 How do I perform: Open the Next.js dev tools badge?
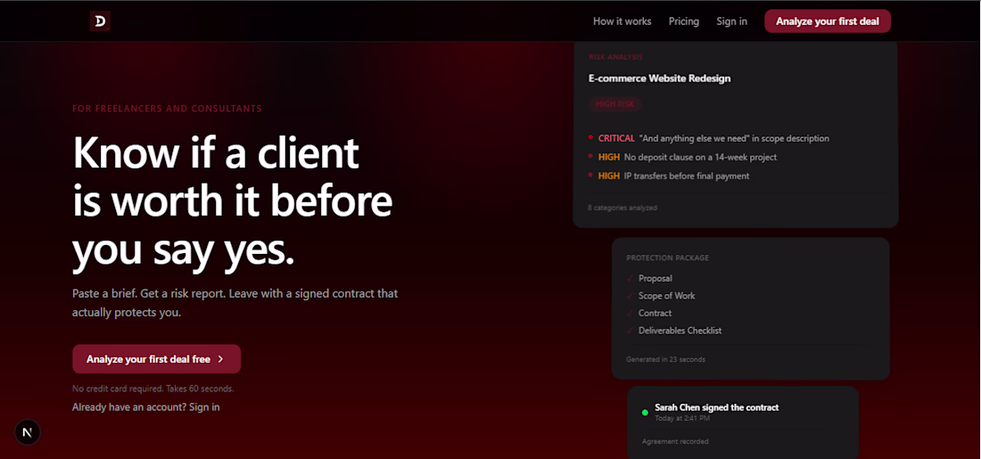(x=28, y=432)
